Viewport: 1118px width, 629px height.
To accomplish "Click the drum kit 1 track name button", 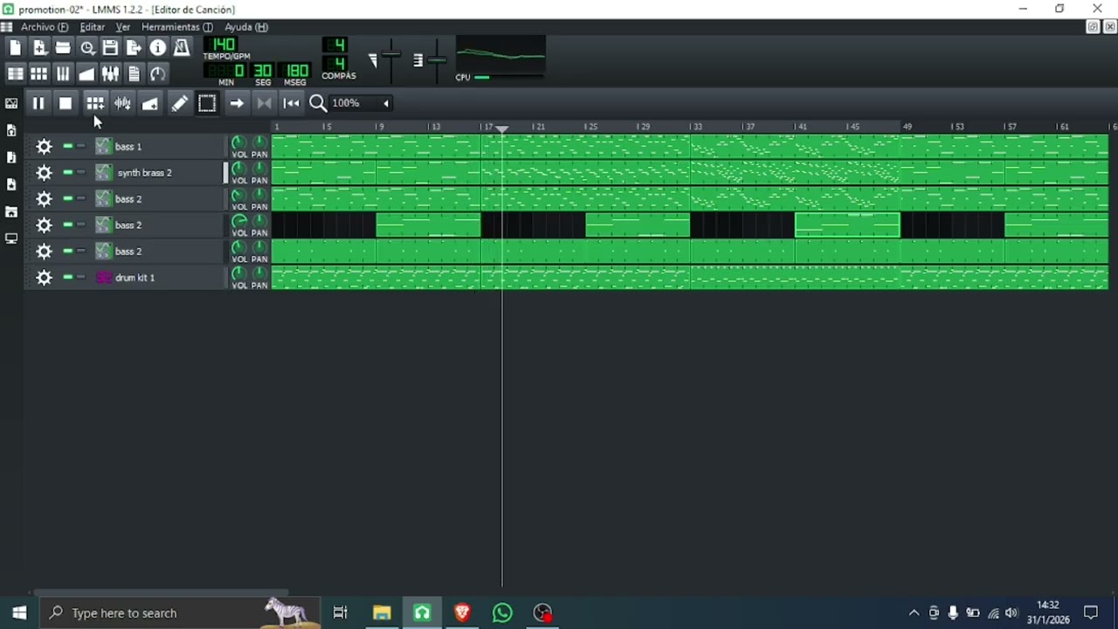I will (x=157, y=278).
